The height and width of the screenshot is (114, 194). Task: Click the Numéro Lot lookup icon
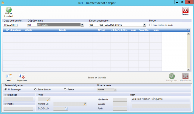[85, 104]
